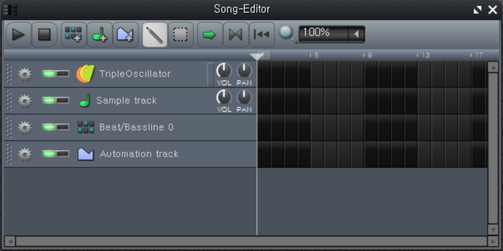Click vertical scrollbar down arrow
This screenshot has width=503, height=251.
pyautogui.click(x=493, y=230)
